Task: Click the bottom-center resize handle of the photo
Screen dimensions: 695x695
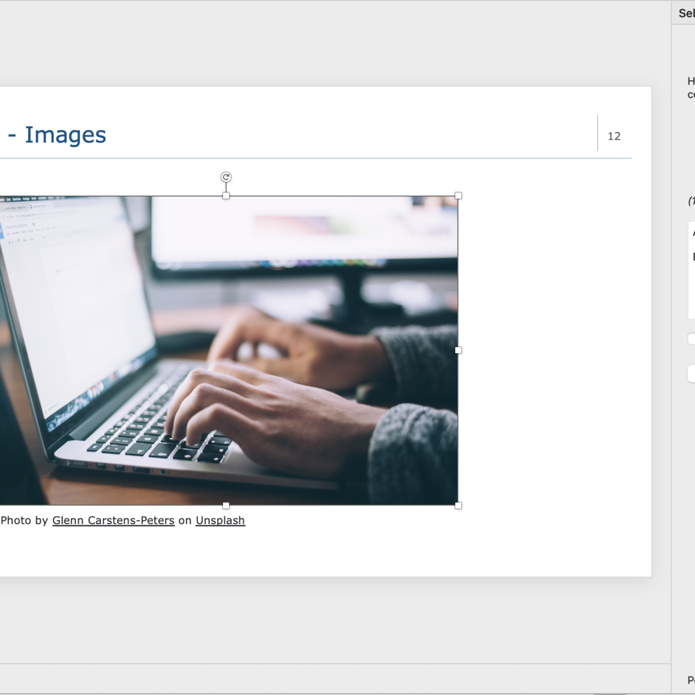Action: (x=226, y=506)
